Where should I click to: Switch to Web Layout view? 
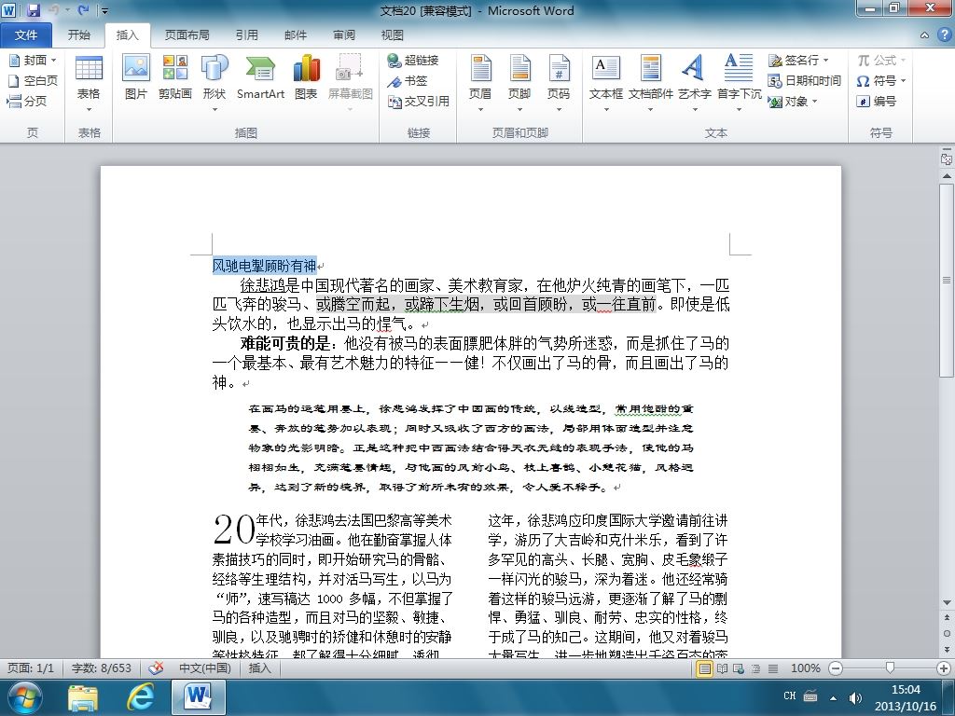pos(739,668)
